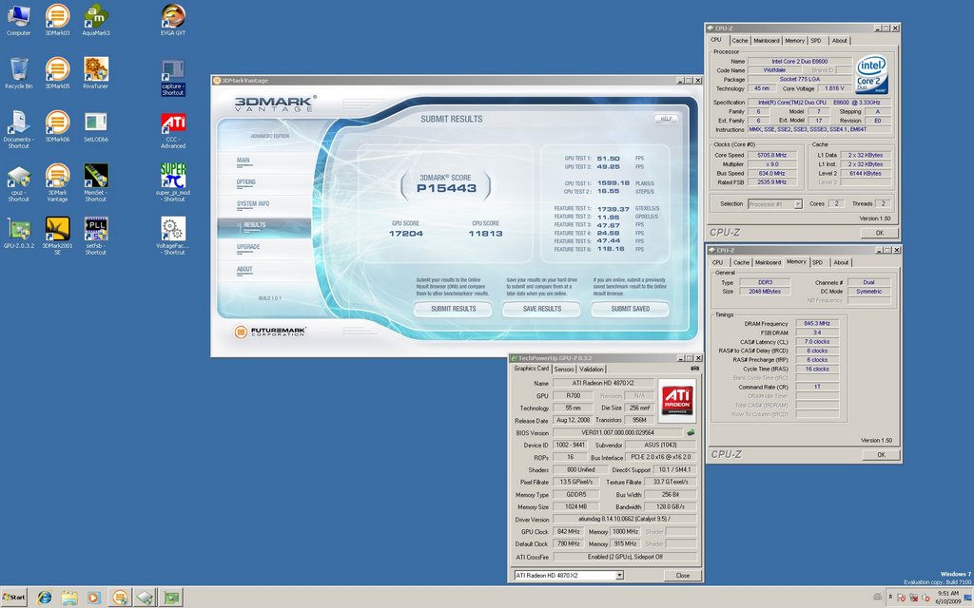Switch to Sensors tab in GPU-Z
Screen dimensions: 974x608
[563, 370]
